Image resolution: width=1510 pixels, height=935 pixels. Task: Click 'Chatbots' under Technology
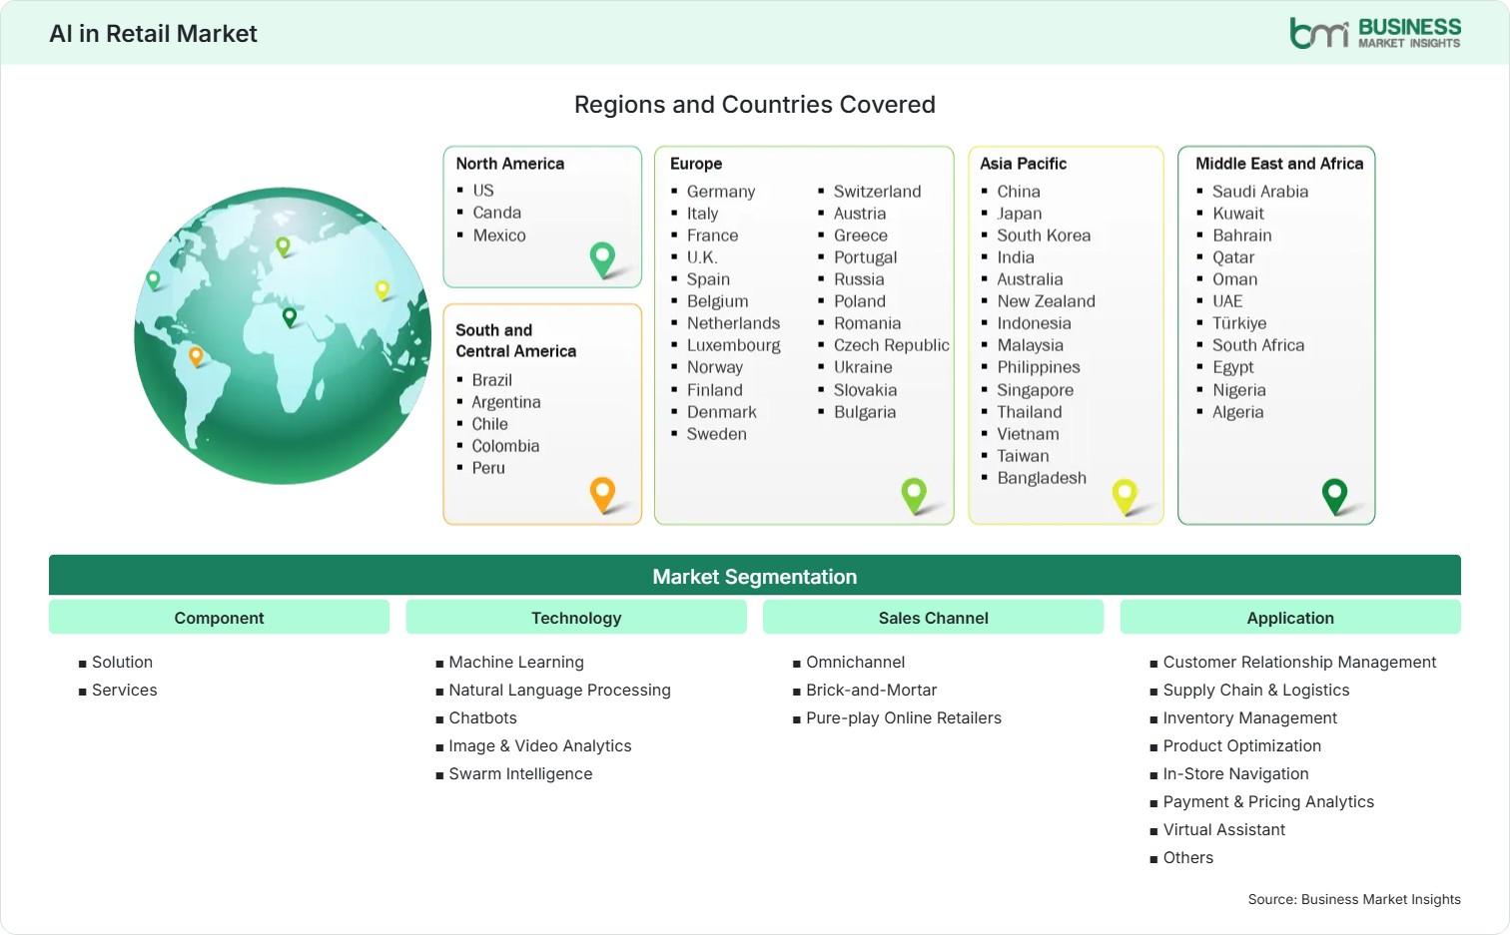[483, 717]
